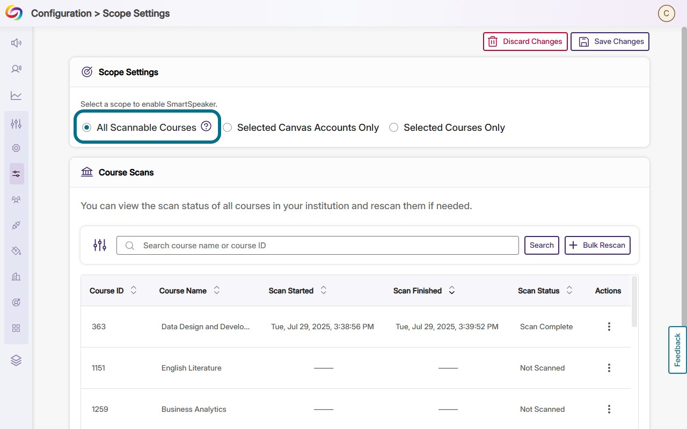Viewport: 687px width, 429px height.
Task: Click the course table vertical scrollbar
Action: pos(634,301)
